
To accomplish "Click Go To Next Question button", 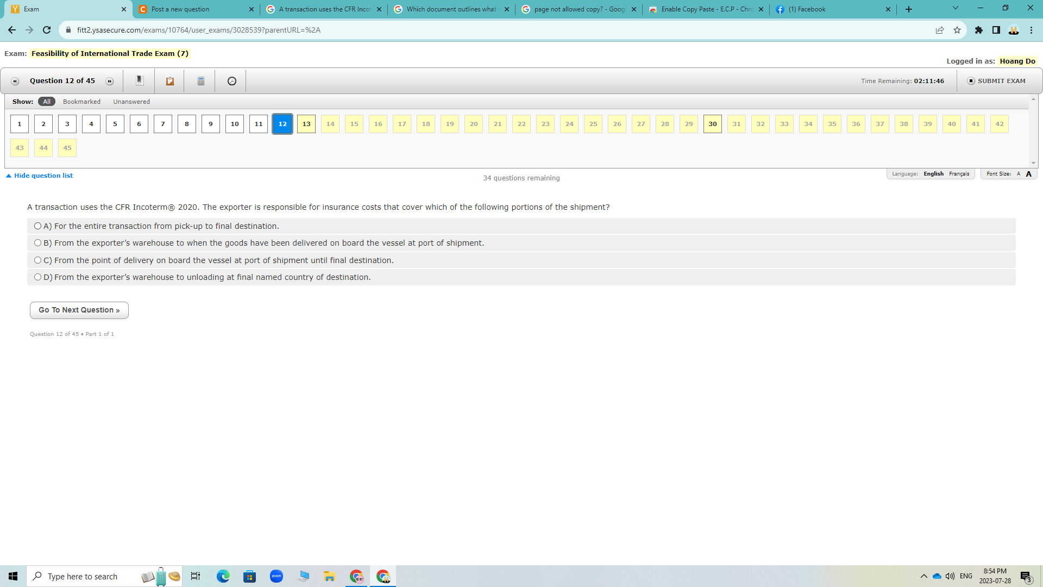I will click(x=79, y=310).
